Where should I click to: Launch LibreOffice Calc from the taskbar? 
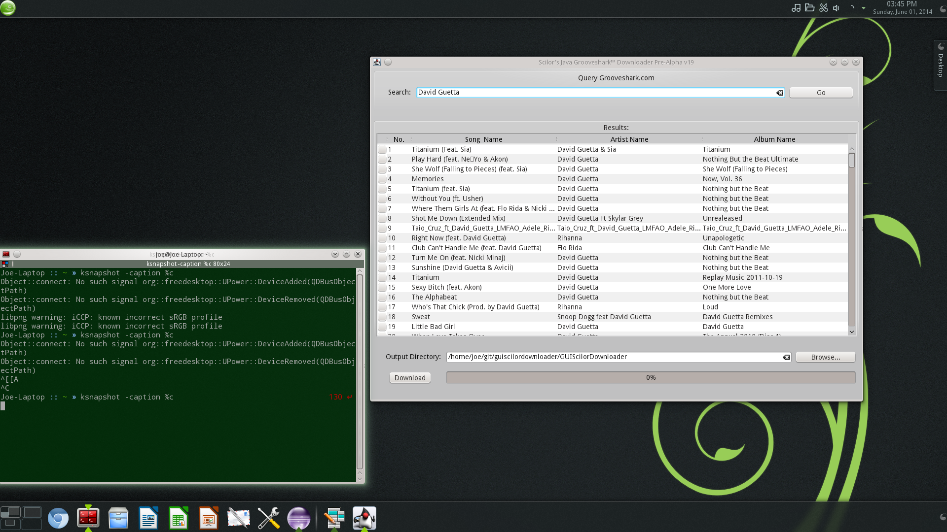179,518
